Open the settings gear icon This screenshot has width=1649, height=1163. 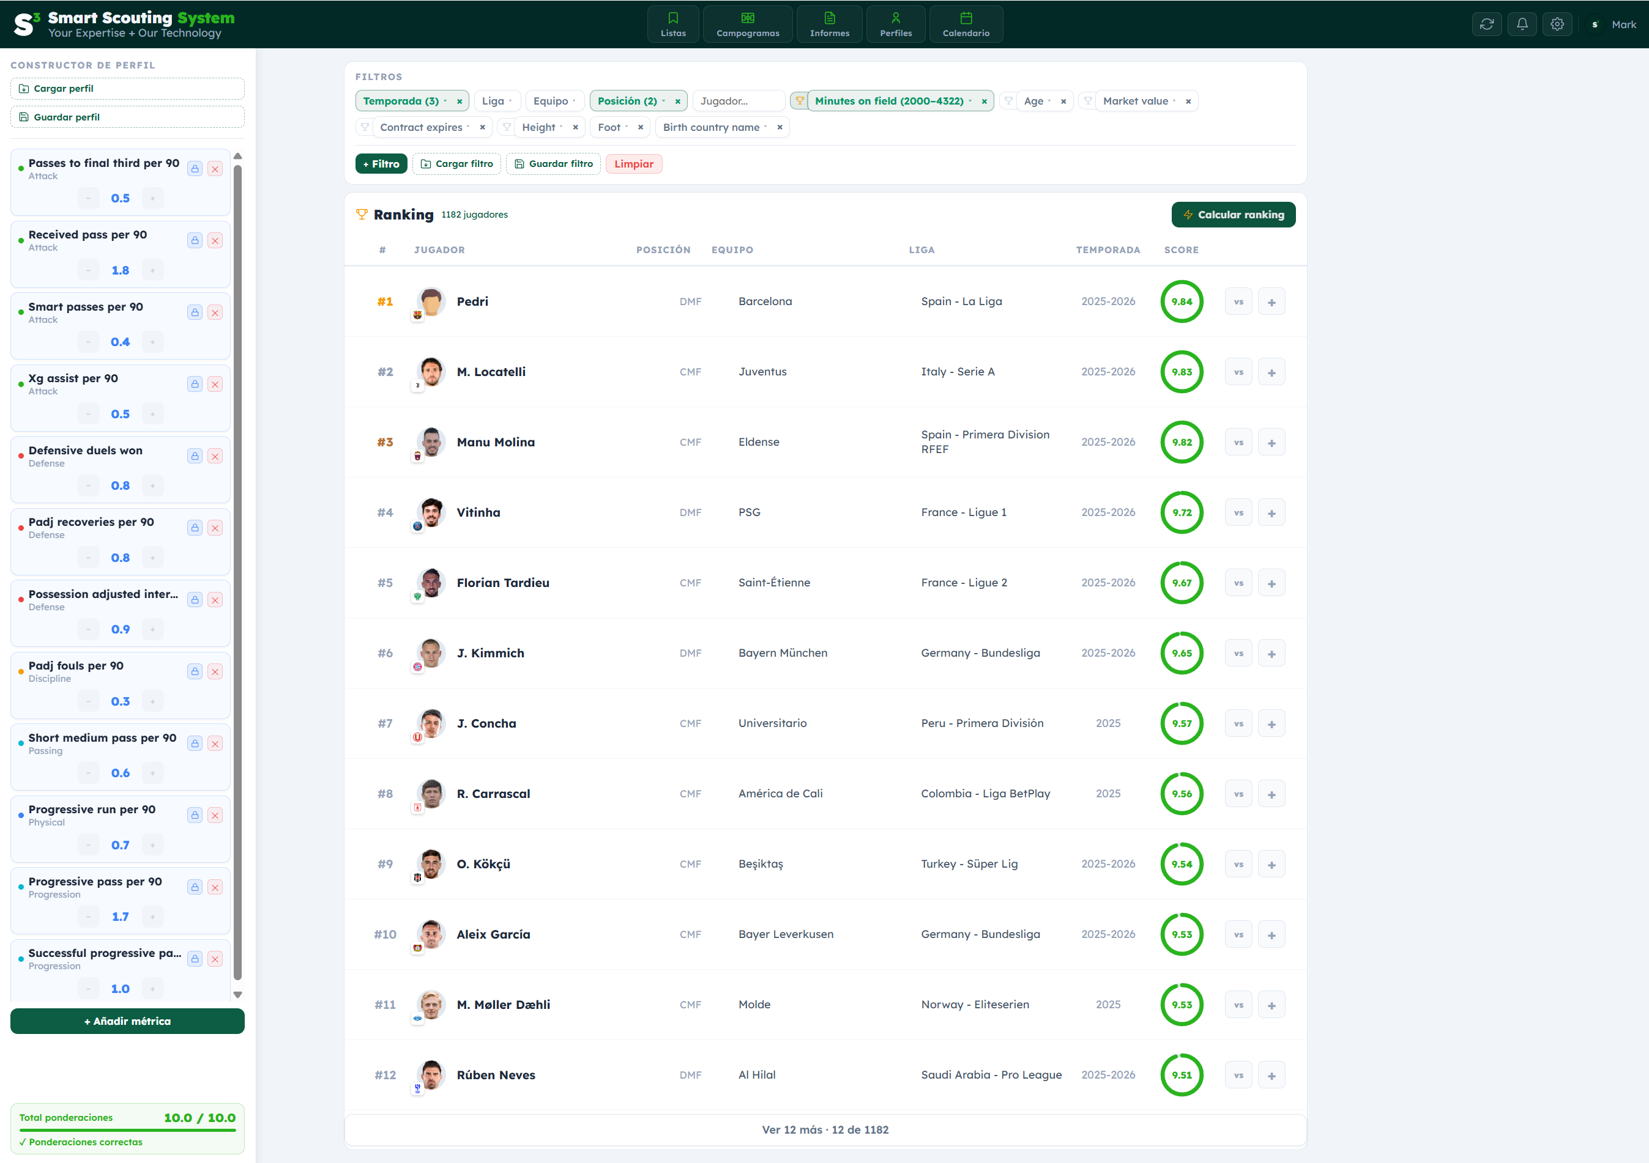[x=1557, y=24]
